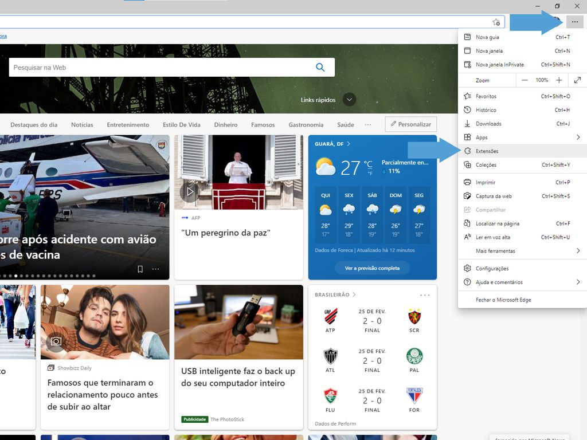Switch to Notícias tab
This screenshot has height=440, width=587.
[82, 124]
